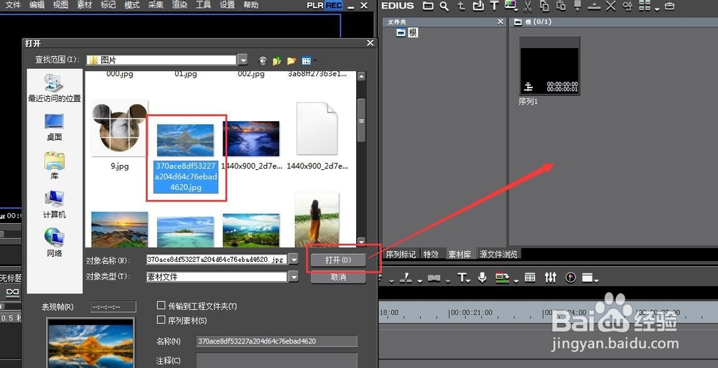Go to 计算机 in the dialog sidebar
This screenshot has width=718, height=368.
(55, 204)
